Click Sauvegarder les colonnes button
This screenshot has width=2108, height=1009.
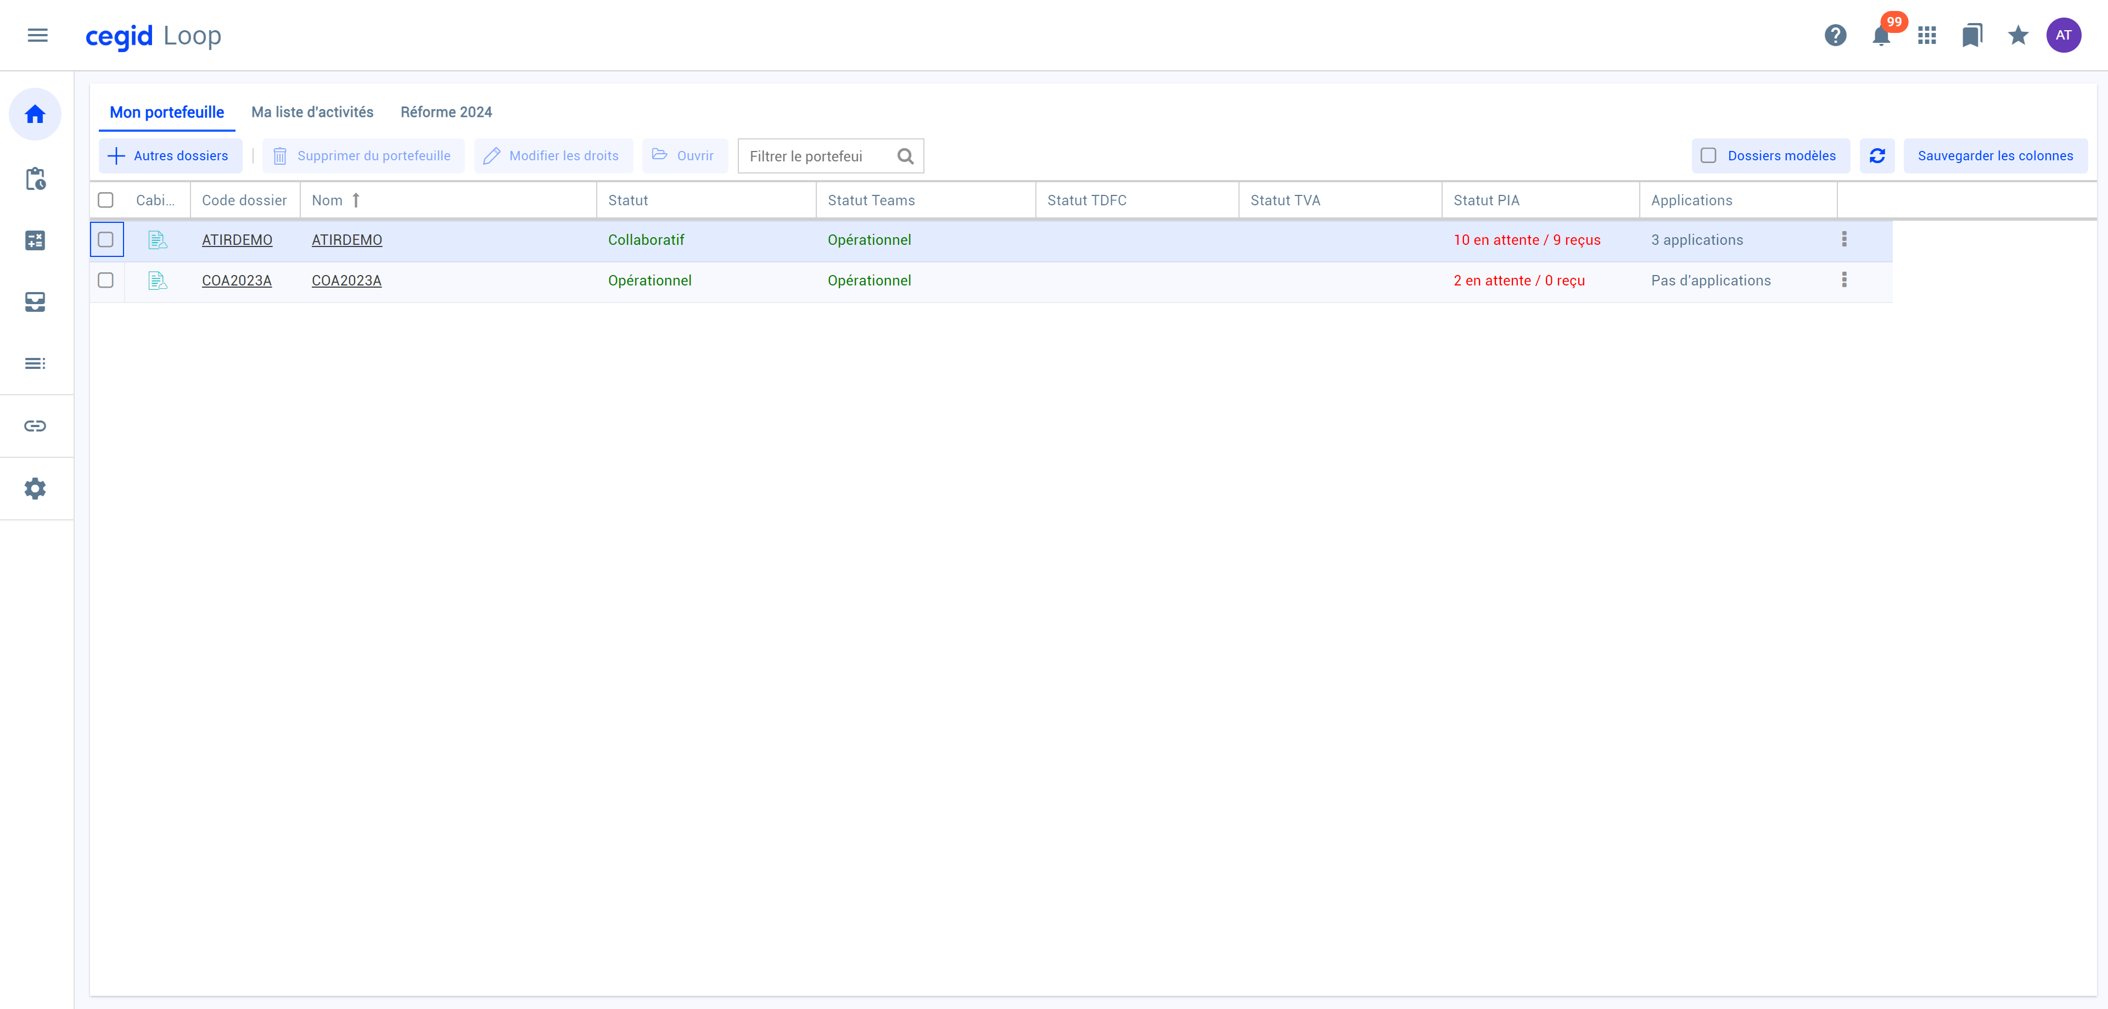pyautogui.click(x=1995, y=156)
